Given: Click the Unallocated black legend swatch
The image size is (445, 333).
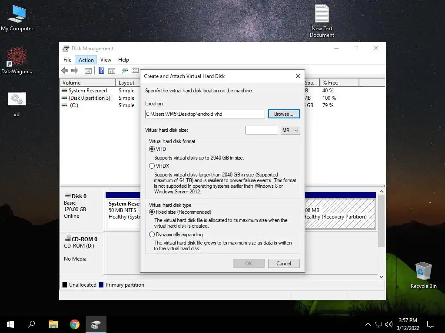Looking at the screenshot, I should [x=65, y=284].
